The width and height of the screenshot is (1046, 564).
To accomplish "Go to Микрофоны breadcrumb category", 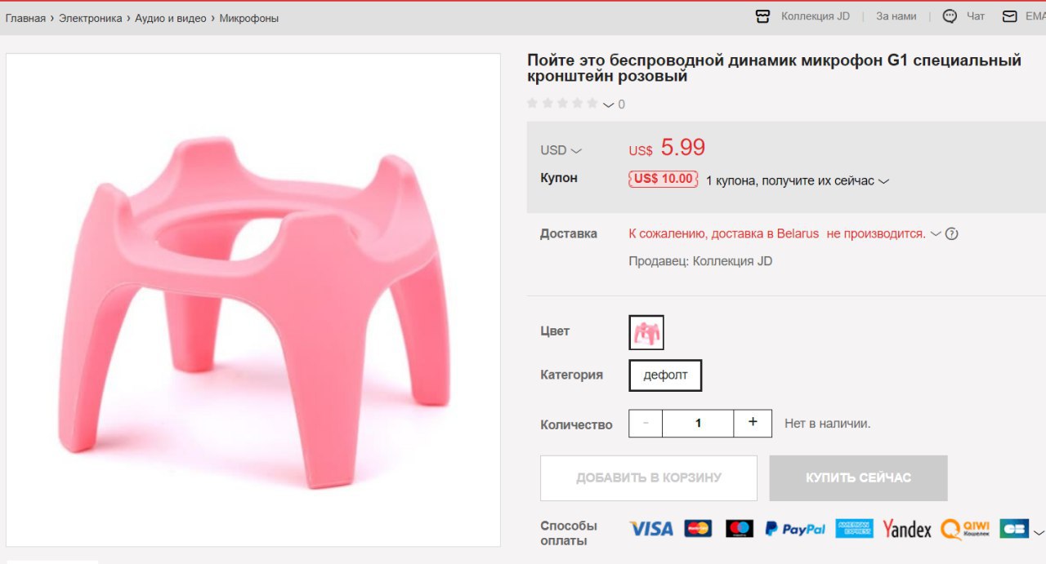I will [x=249, y=18].
